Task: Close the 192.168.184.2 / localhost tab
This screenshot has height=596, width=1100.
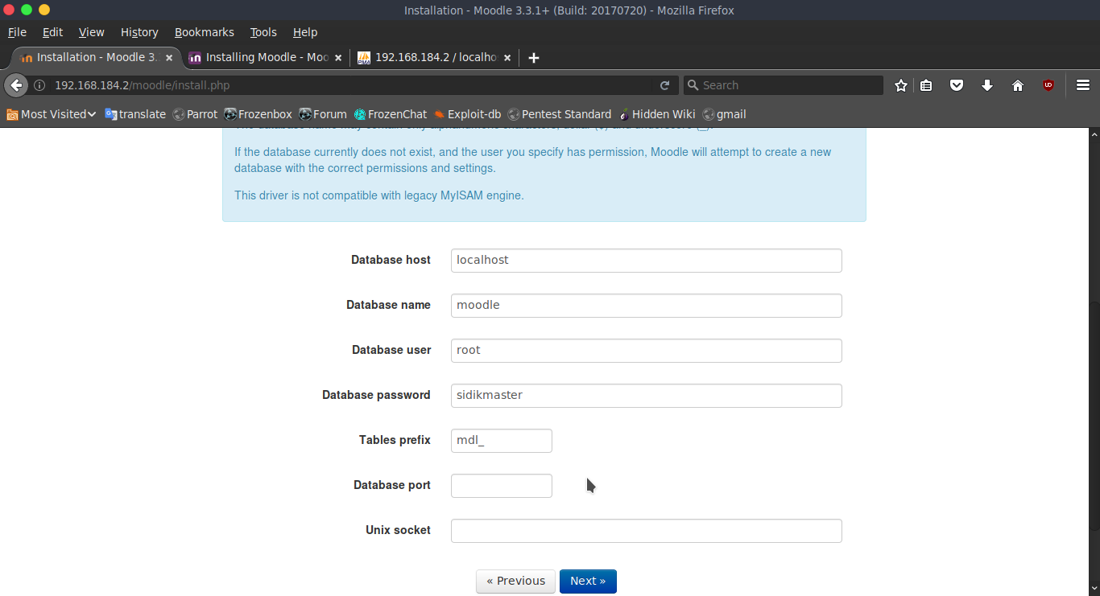Action: point(507,58)
